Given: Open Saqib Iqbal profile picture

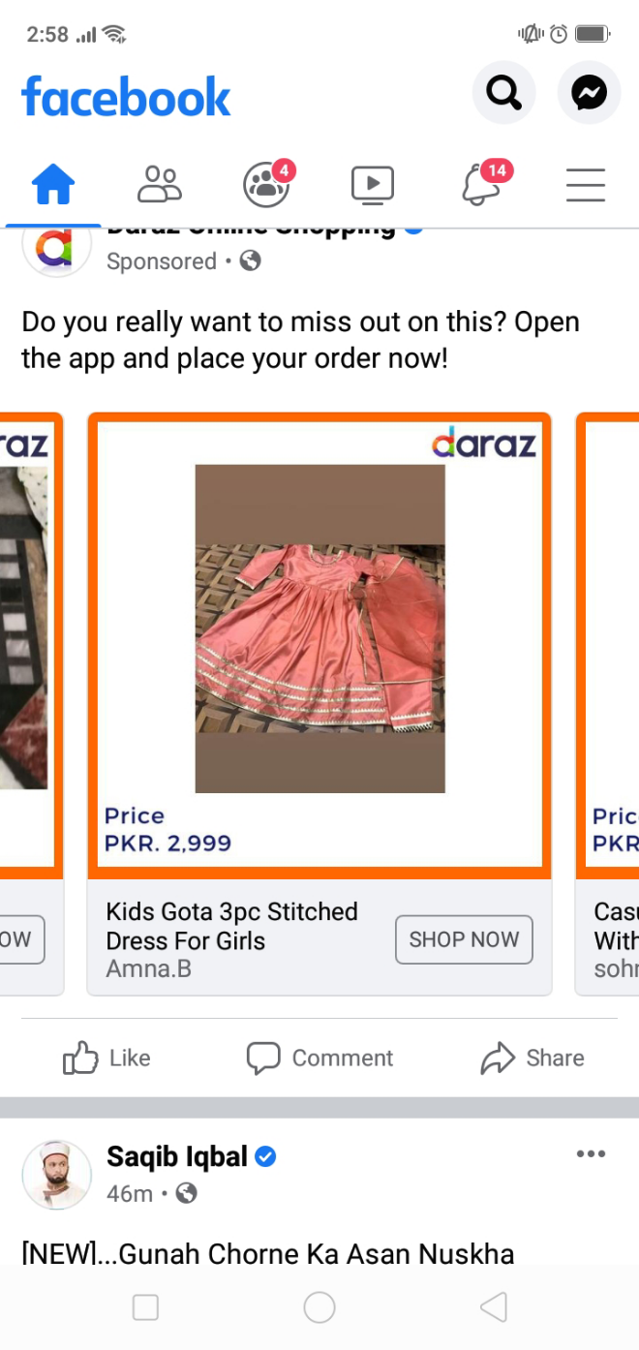Looking at the screenshot, I should tap(56, 1174).
